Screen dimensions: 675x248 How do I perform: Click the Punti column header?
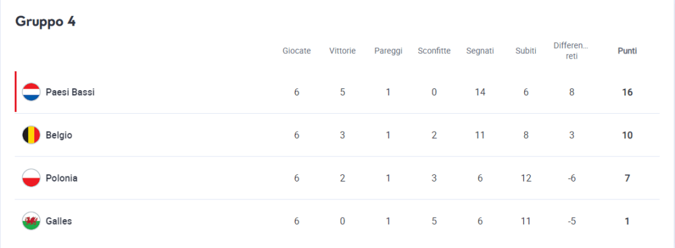(628, 51)
